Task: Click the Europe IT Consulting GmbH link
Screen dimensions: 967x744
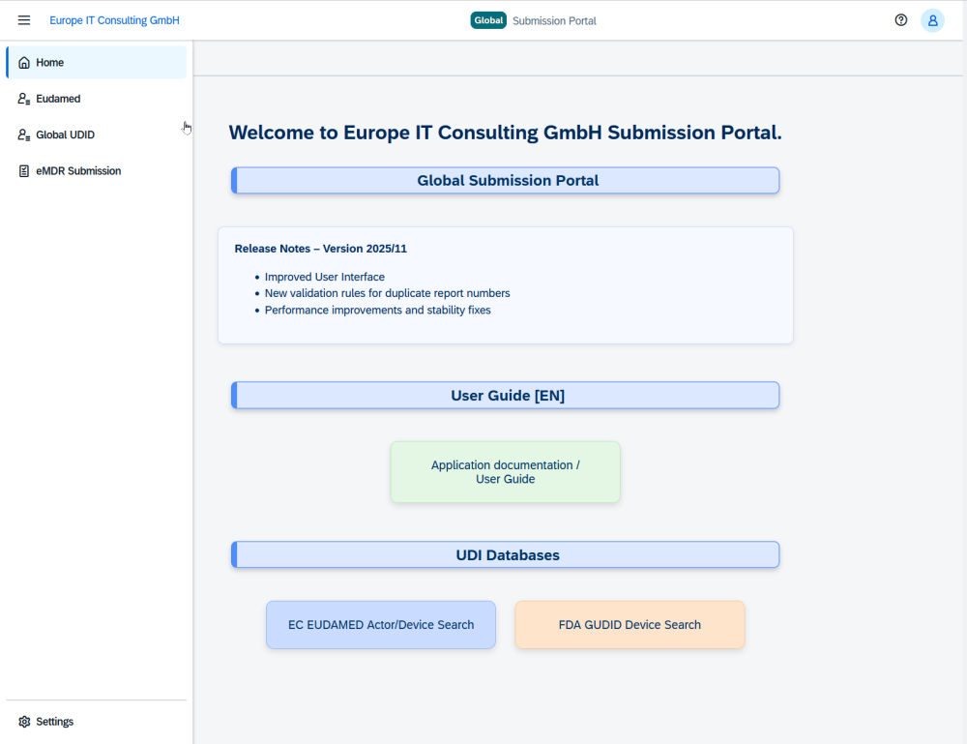Action: (114, 19)
